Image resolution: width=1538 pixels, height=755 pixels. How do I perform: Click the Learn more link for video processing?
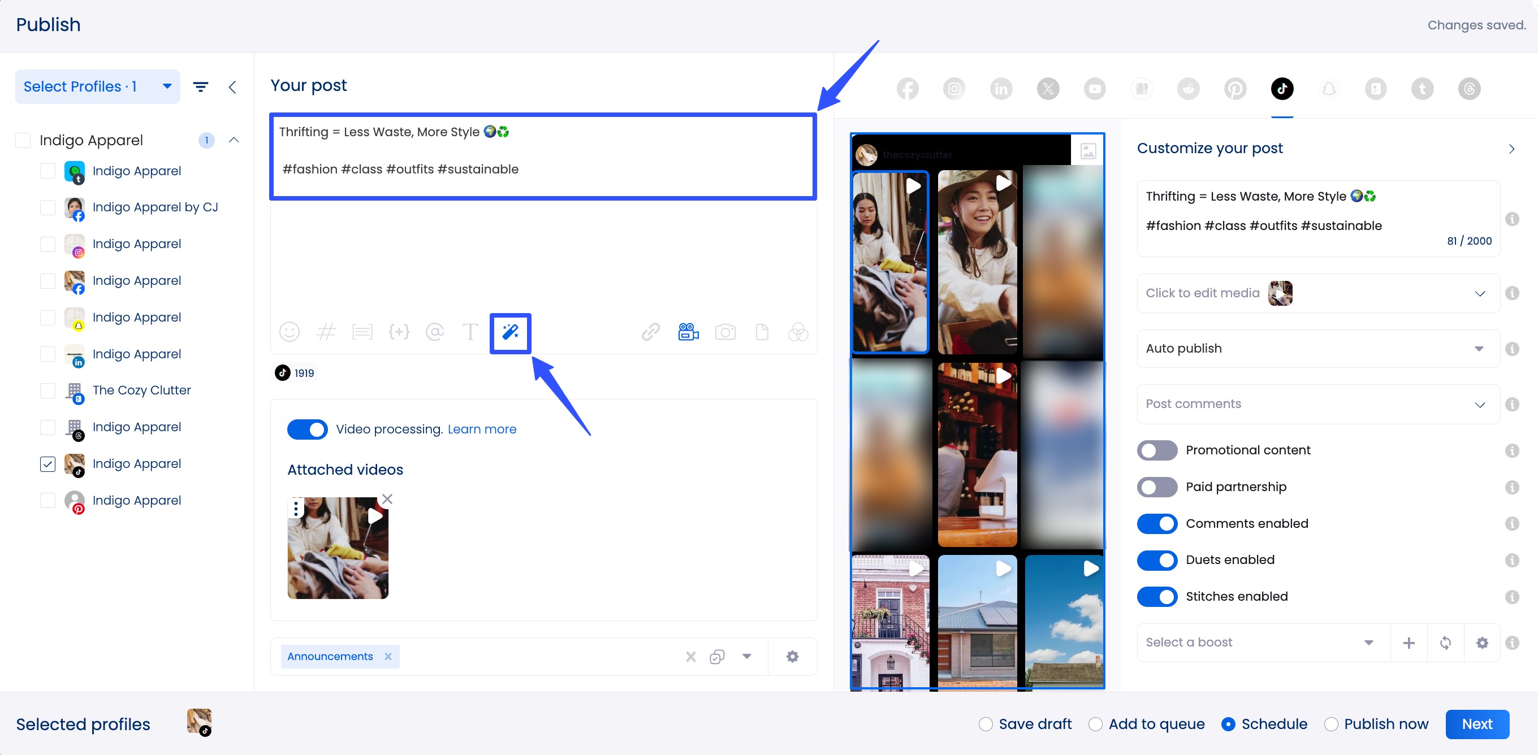(482, 429)
